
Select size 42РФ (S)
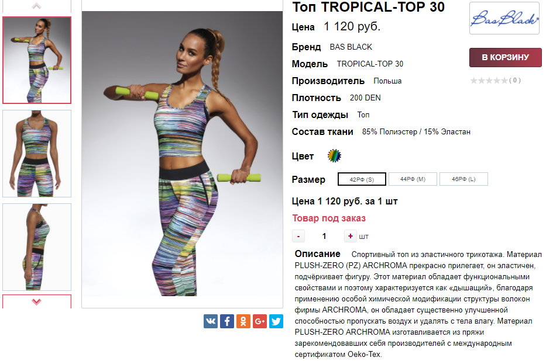pyautogui.click(x=362, y=179)
